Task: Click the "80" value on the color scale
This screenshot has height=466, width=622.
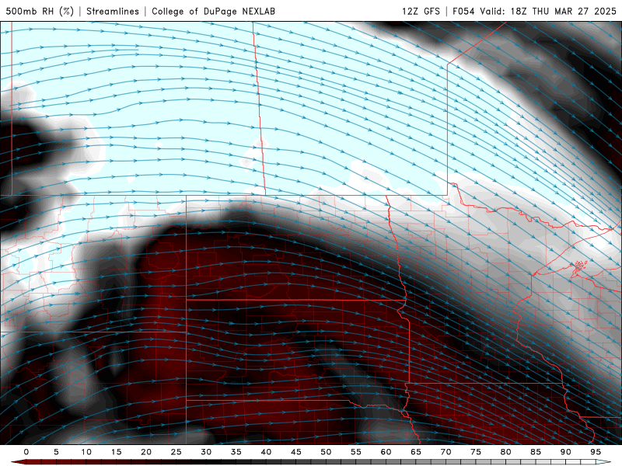Action: [505, 452]
